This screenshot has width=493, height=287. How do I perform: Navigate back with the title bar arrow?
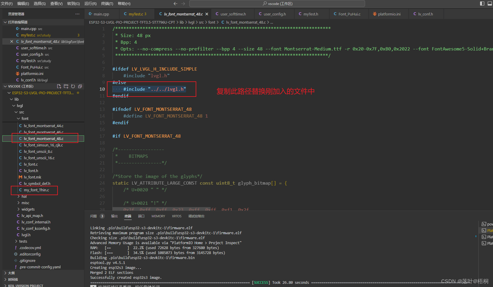click(175, 3)
